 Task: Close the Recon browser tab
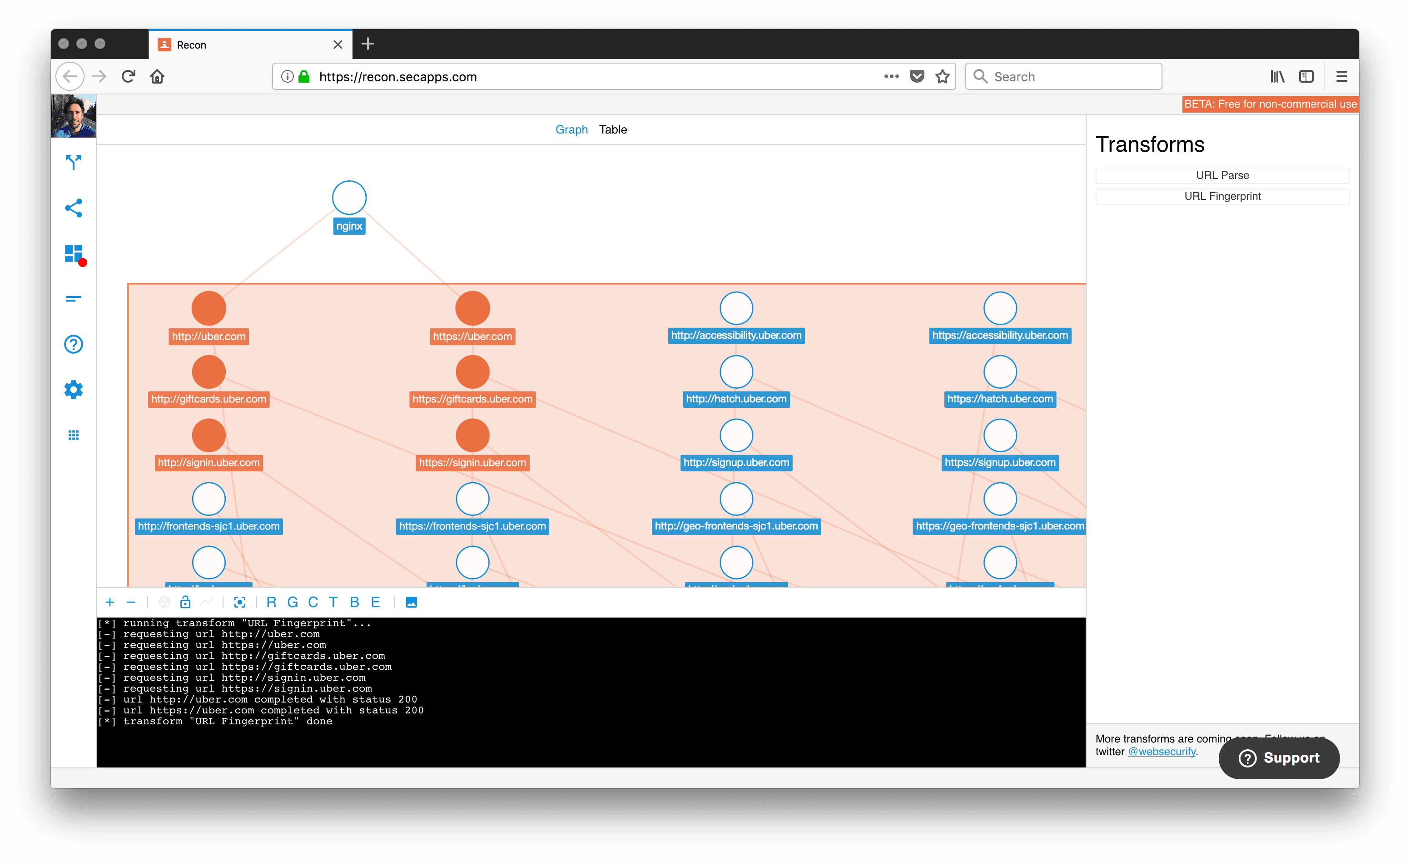pos(338,45)
